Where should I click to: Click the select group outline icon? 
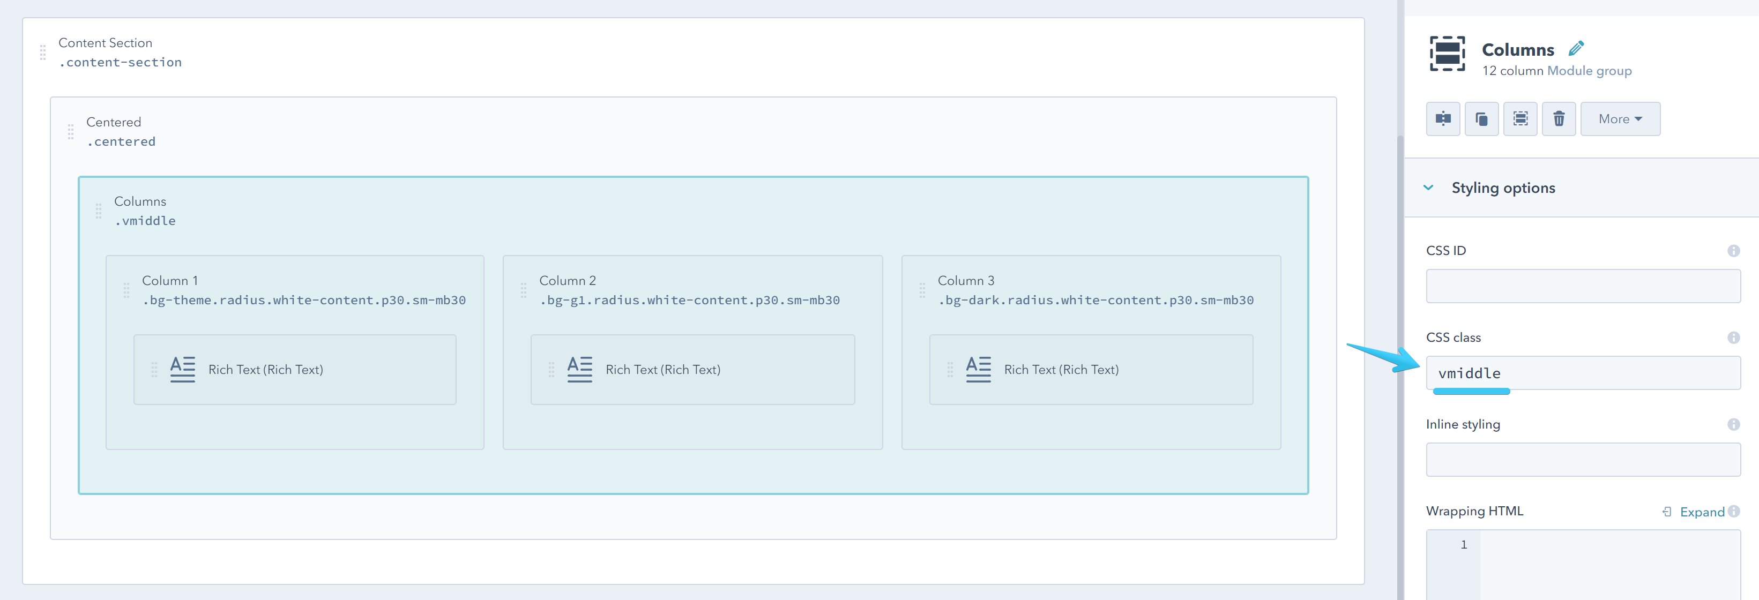[x=1520, y=118]
